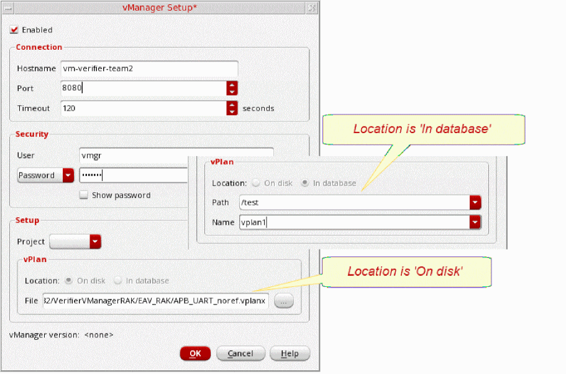Click the vManager version <none> text
Image resolution: width=566 pixels, height=374 pixels.
click(x=62, y=335)
